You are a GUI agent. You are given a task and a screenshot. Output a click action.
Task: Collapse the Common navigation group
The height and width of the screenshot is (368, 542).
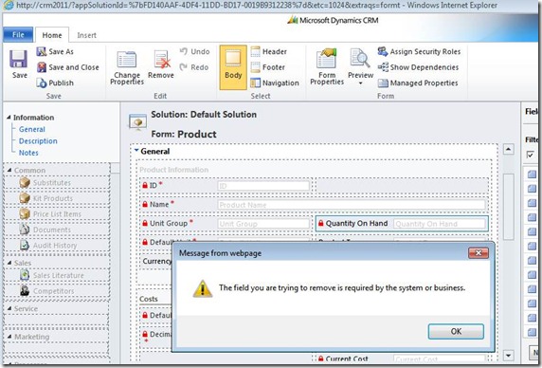click(x=9, y=170)
